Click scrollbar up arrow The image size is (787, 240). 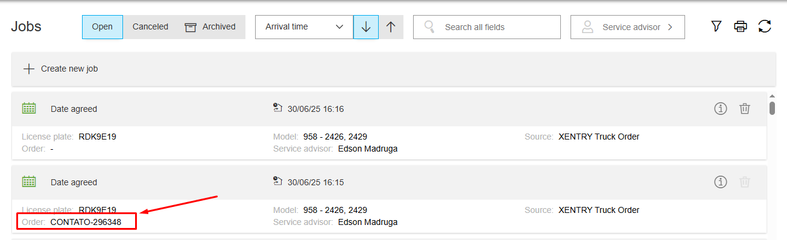click(772, 96)
